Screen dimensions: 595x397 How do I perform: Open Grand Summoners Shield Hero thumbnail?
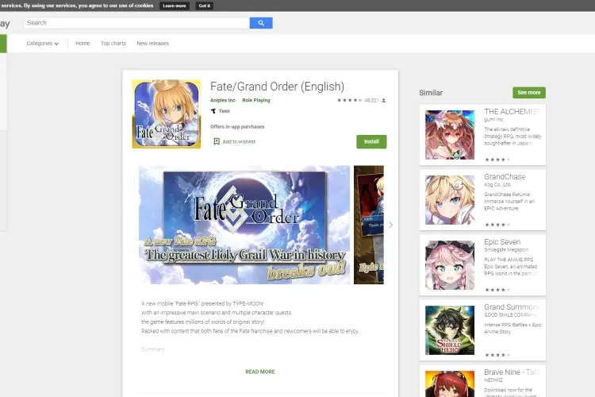[450, 330]
